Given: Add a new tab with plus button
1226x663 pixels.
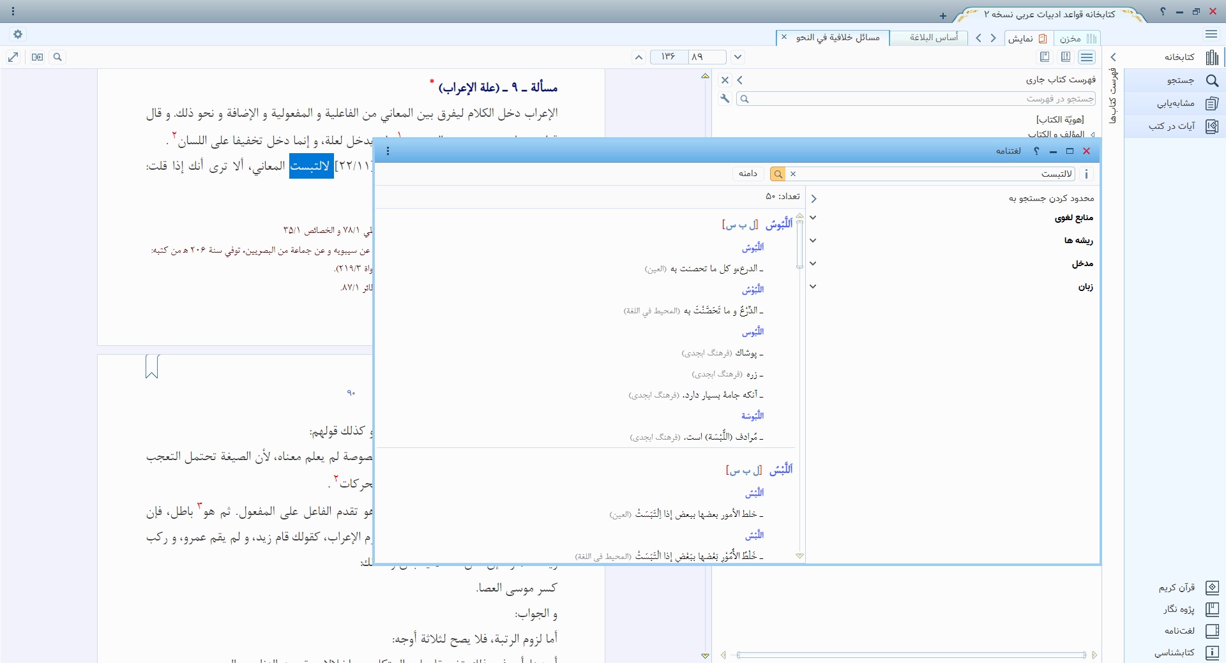Looking at the screenshot, I should point(943,16).
